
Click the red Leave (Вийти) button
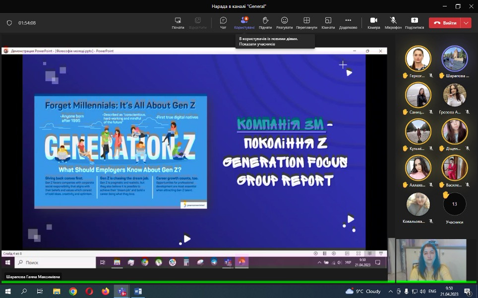[x=444, y=23]
